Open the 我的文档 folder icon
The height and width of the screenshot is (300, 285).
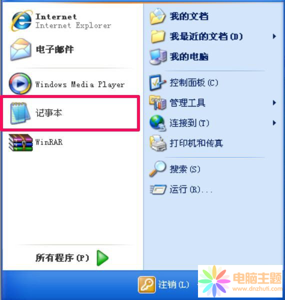(157, 16)
